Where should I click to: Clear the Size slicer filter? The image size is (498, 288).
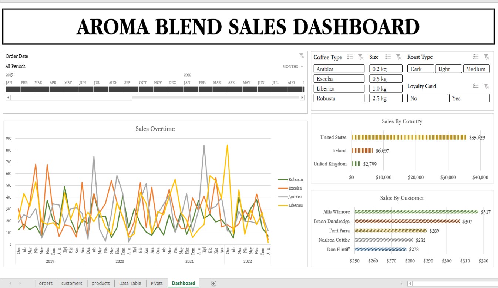pos(398,57)
